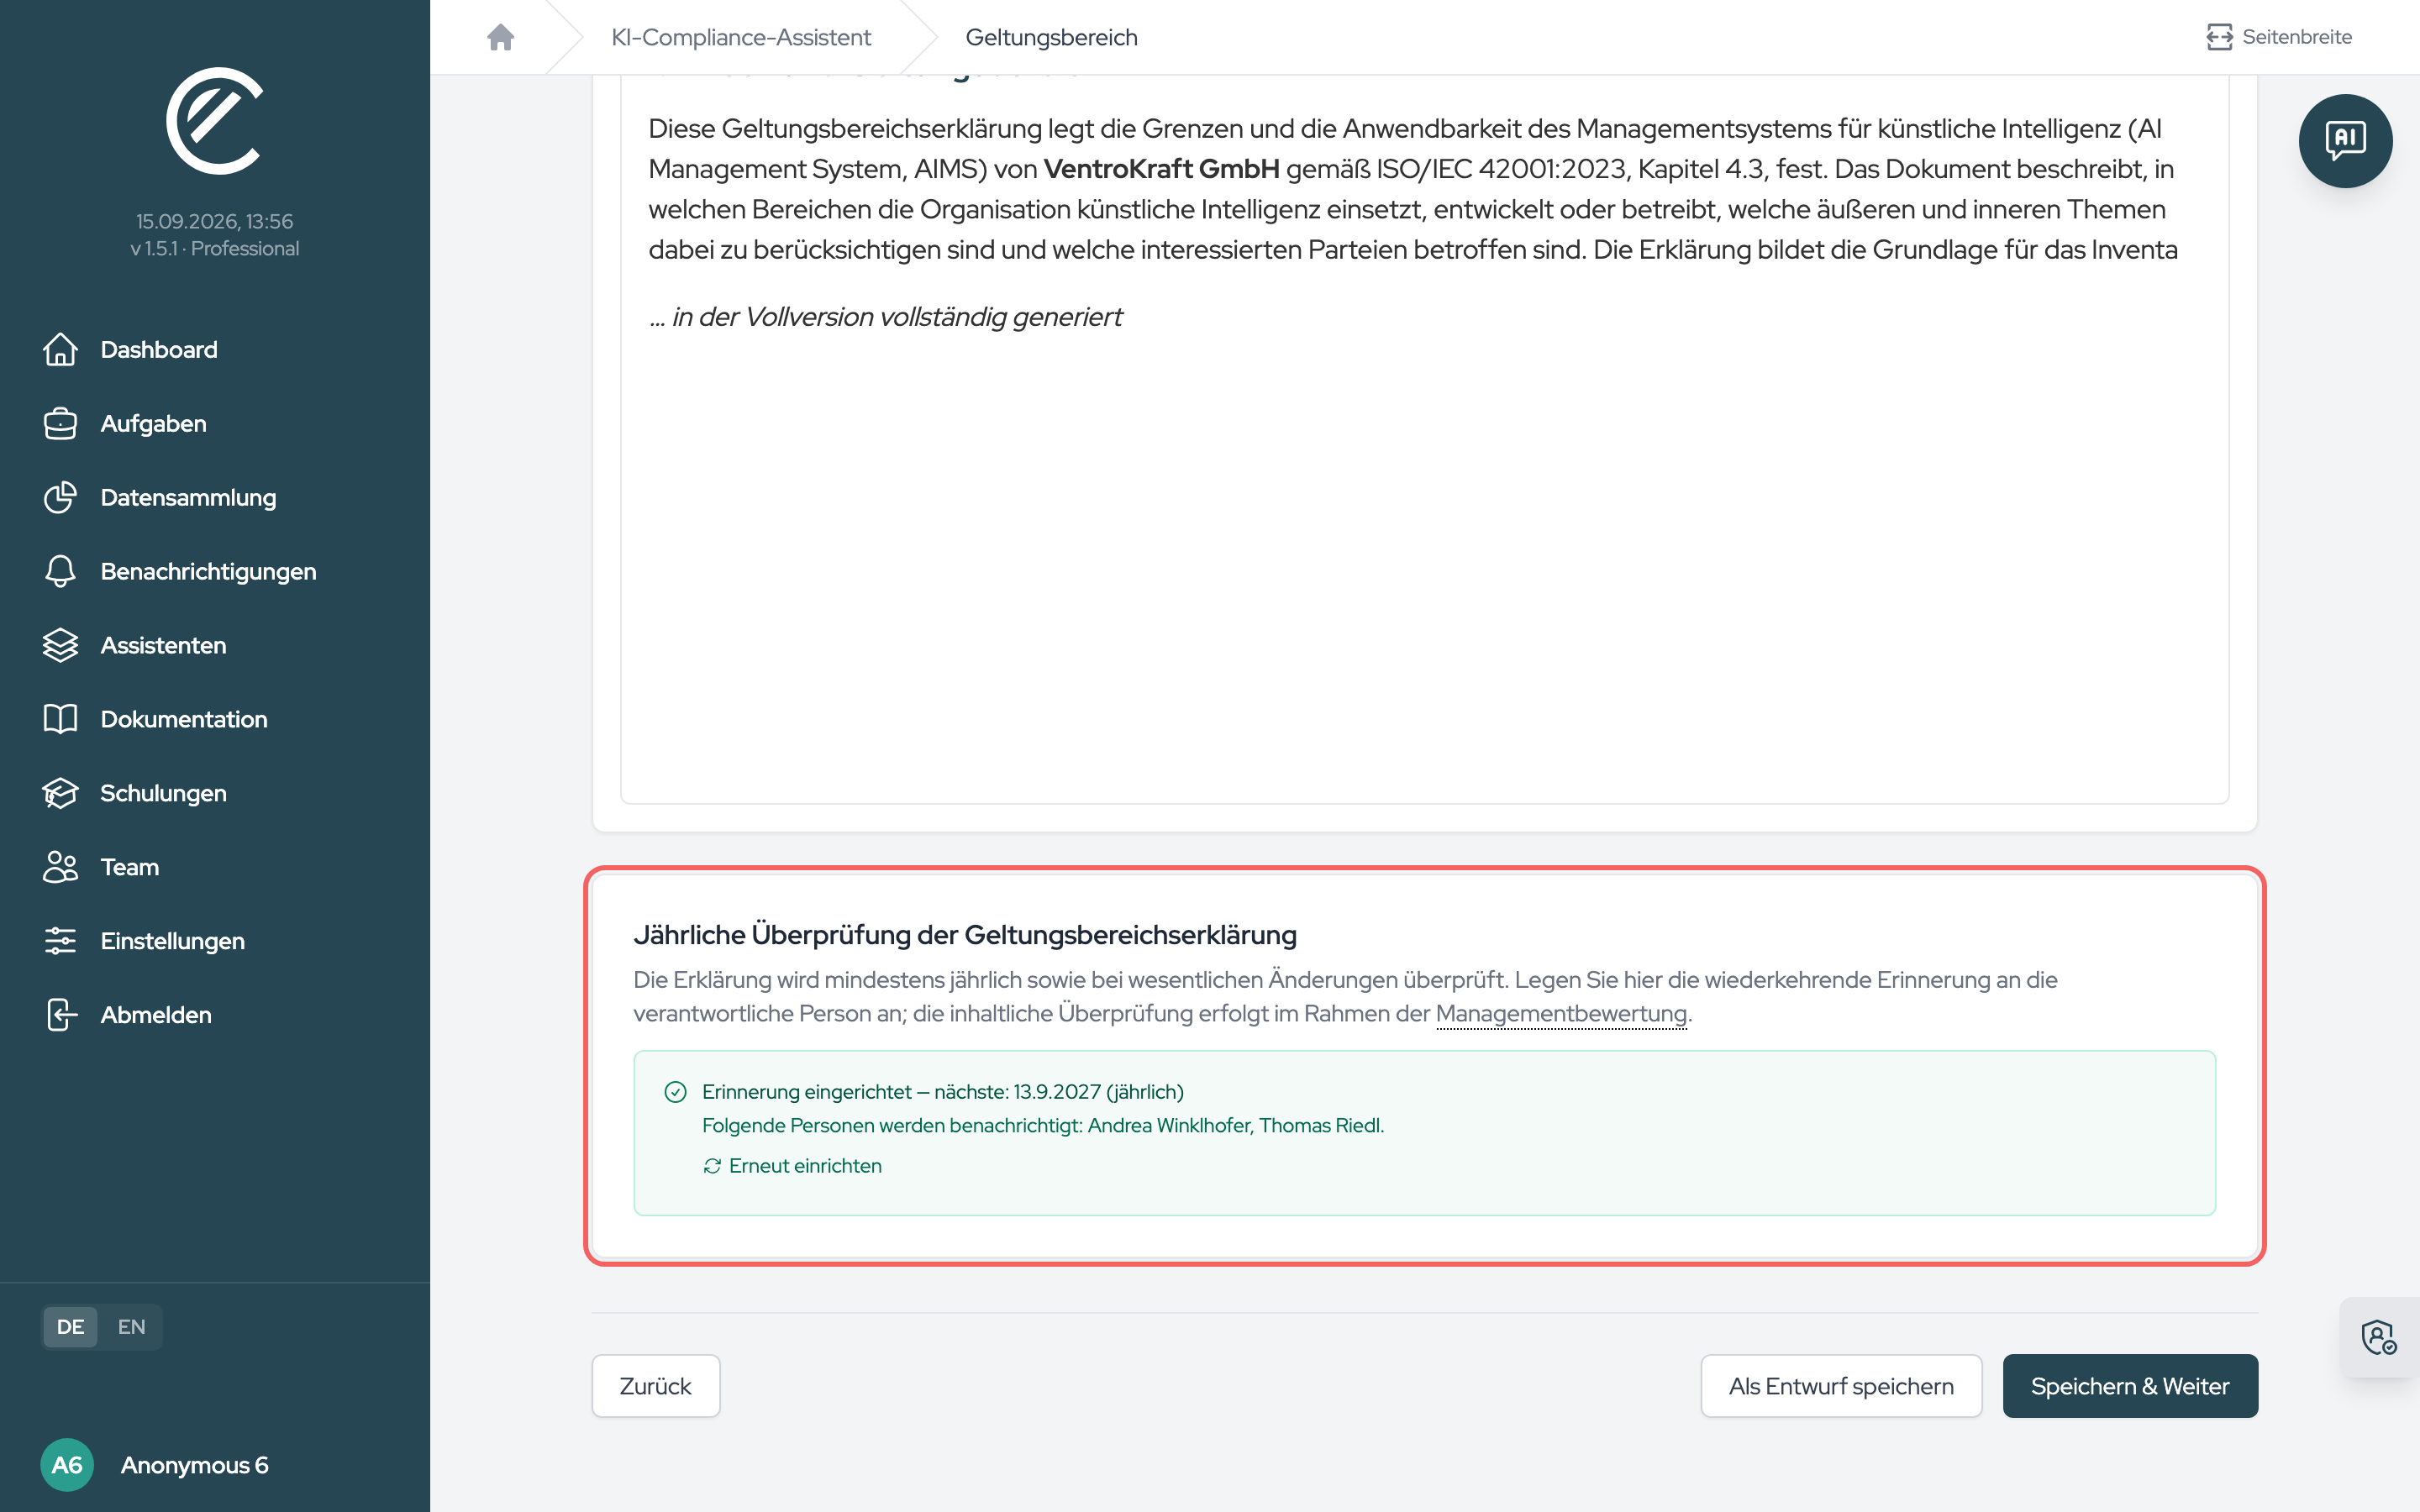Click the Geltungsbereich breadcrumb

[x=1051, y=37]
